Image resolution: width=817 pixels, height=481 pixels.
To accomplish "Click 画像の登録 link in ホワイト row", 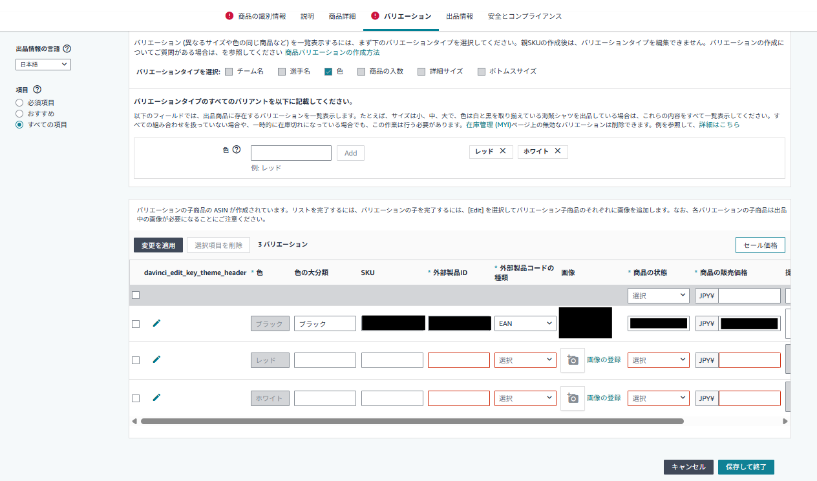I will point(604,398).
